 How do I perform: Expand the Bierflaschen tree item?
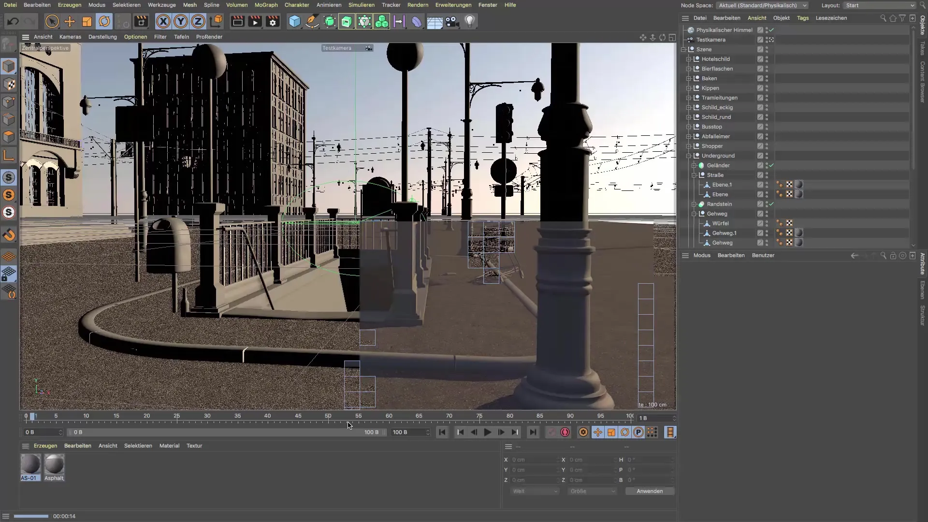pos(689,69)
